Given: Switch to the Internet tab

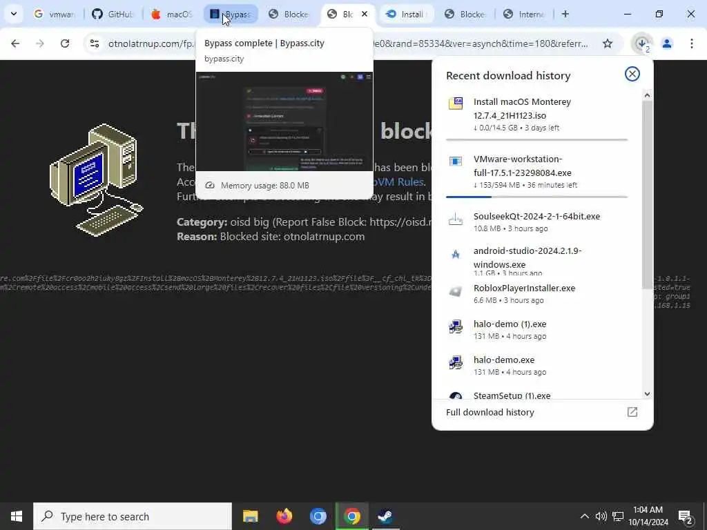Looking at the screenshot, I should (524, 14).
